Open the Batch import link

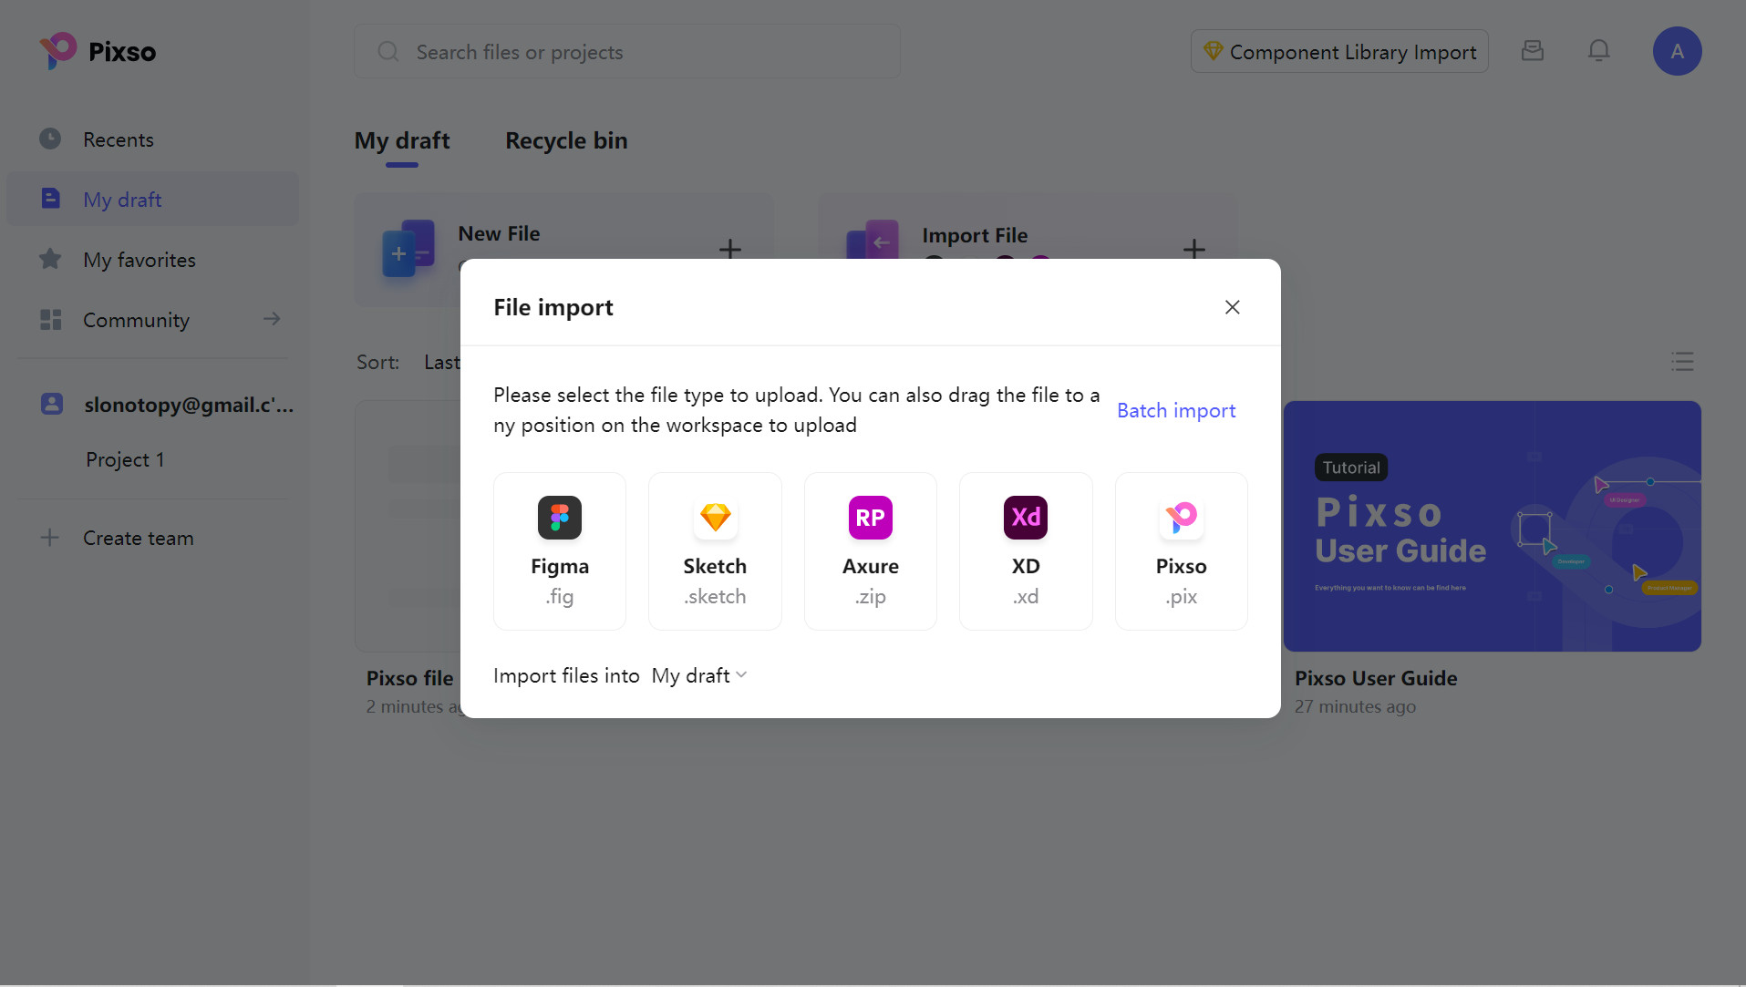coord(1176,410)
